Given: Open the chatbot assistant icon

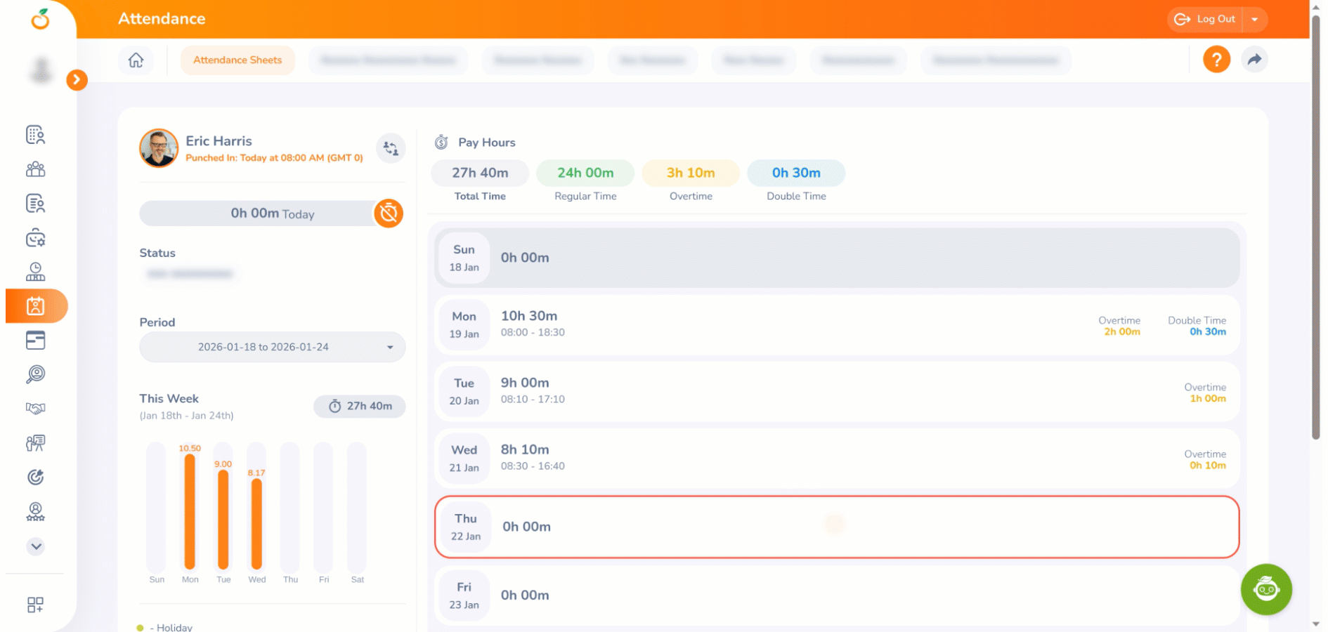Looking at the screenshot, I should tap(1265, 589).
